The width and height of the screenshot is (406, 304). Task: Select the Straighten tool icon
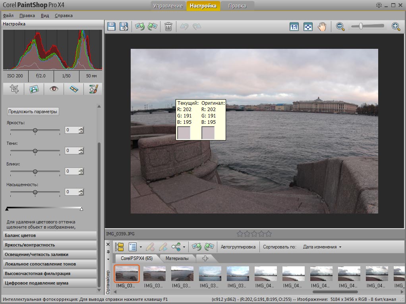[74, 89]
